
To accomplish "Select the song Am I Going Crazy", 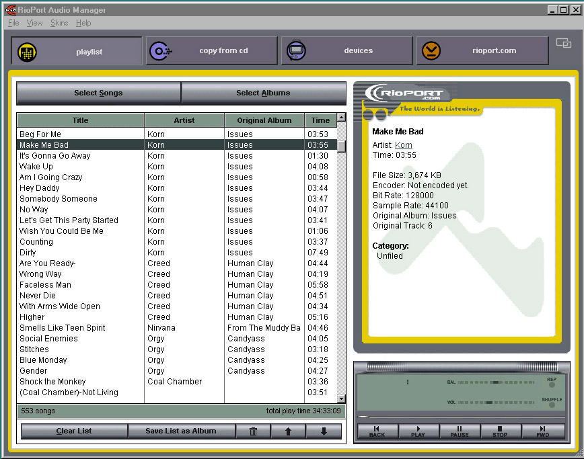I will point(177,177).
